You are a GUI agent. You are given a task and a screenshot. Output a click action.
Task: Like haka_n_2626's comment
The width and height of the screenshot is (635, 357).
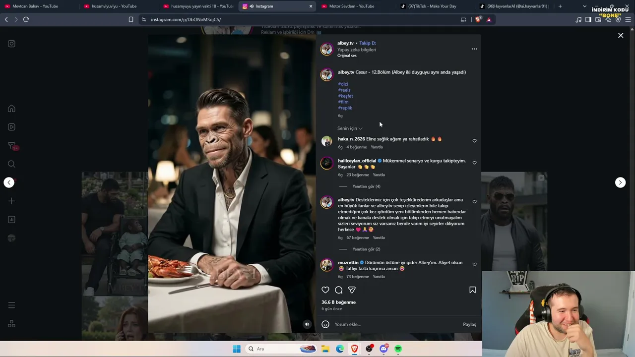(x=474, y=141)
